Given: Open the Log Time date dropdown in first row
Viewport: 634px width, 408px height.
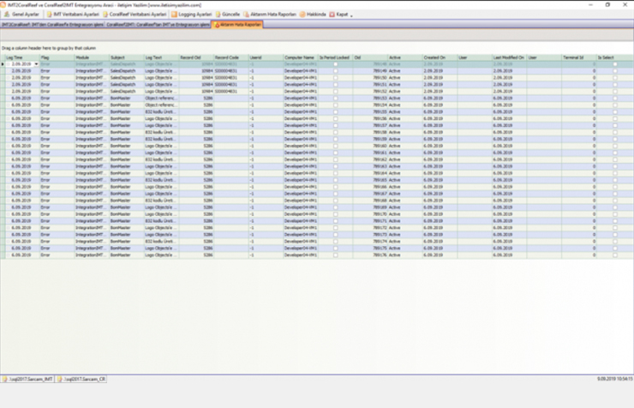Looking at the screenshot, I should (35, 64).
